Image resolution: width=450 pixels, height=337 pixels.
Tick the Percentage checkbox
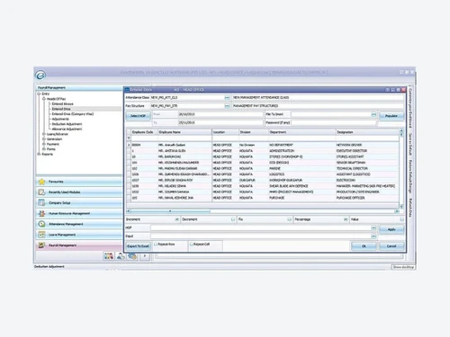point(346,219)
